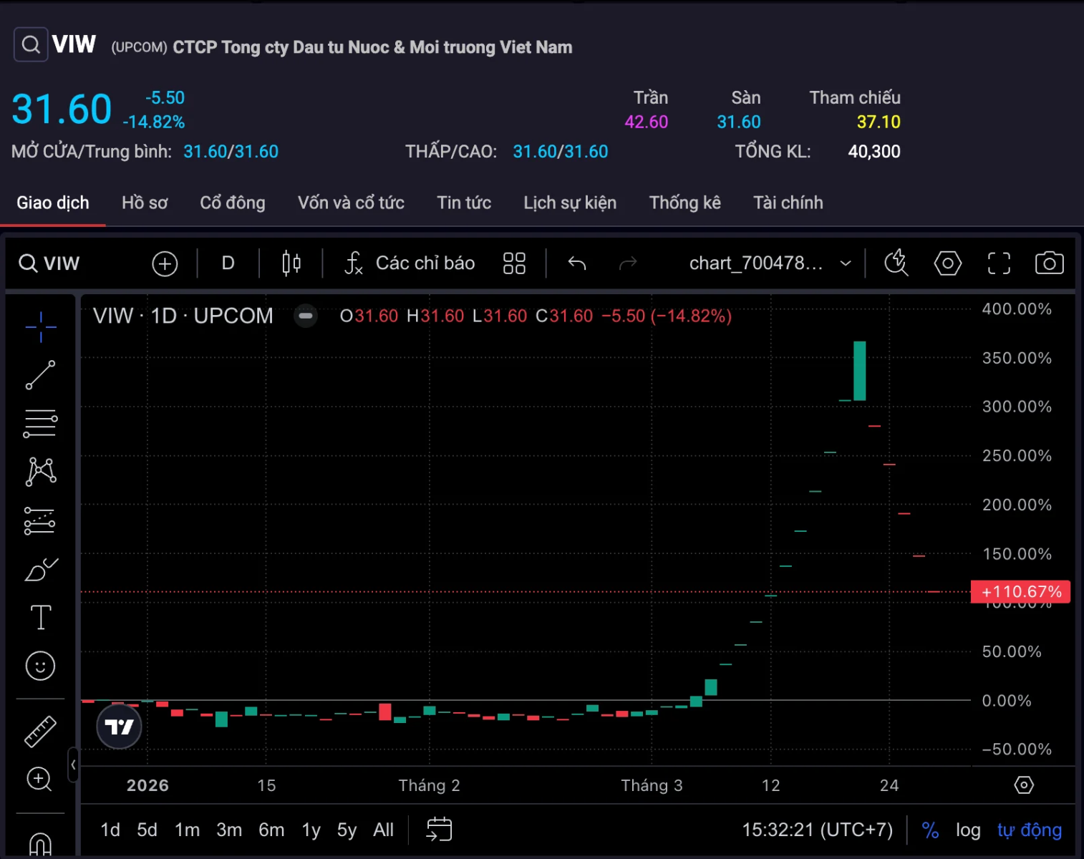
Task: Click the stock search magnifier icon beside VIW
Action: [31, 44]
